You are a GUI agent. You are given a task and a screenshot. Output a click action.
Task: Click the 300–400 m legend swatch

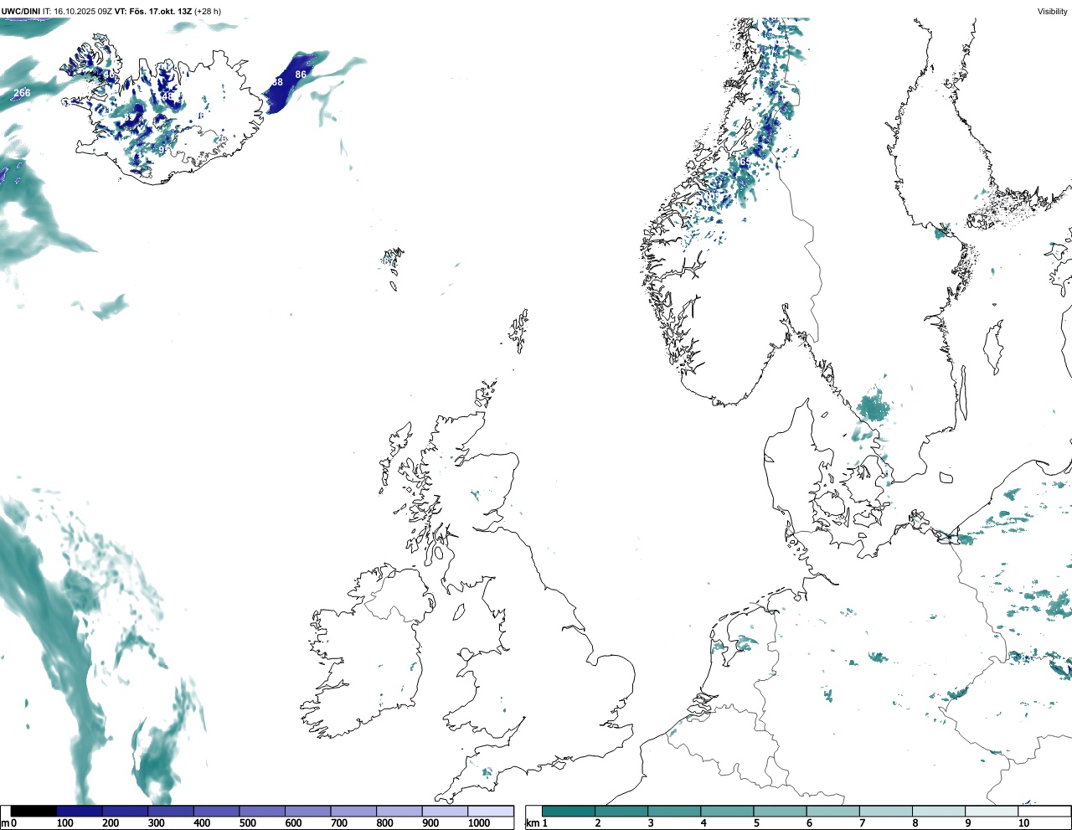(171, 811)
